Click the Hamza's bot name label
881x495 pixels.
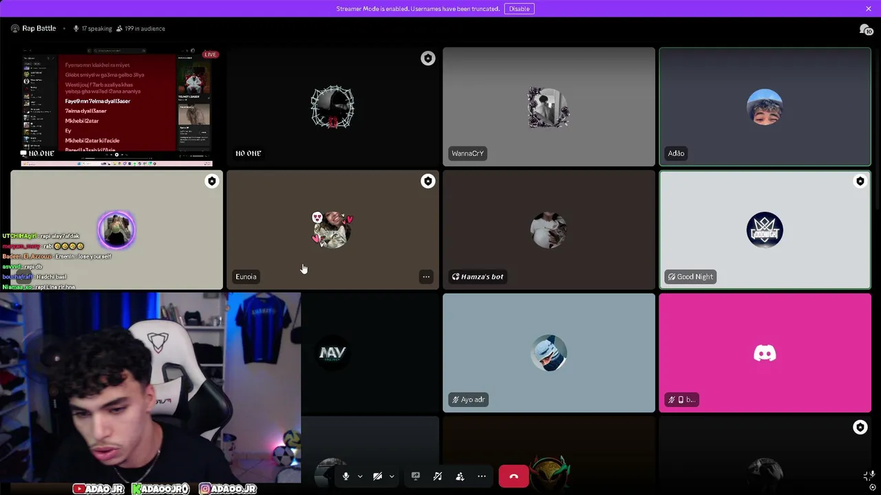[478, 276]
